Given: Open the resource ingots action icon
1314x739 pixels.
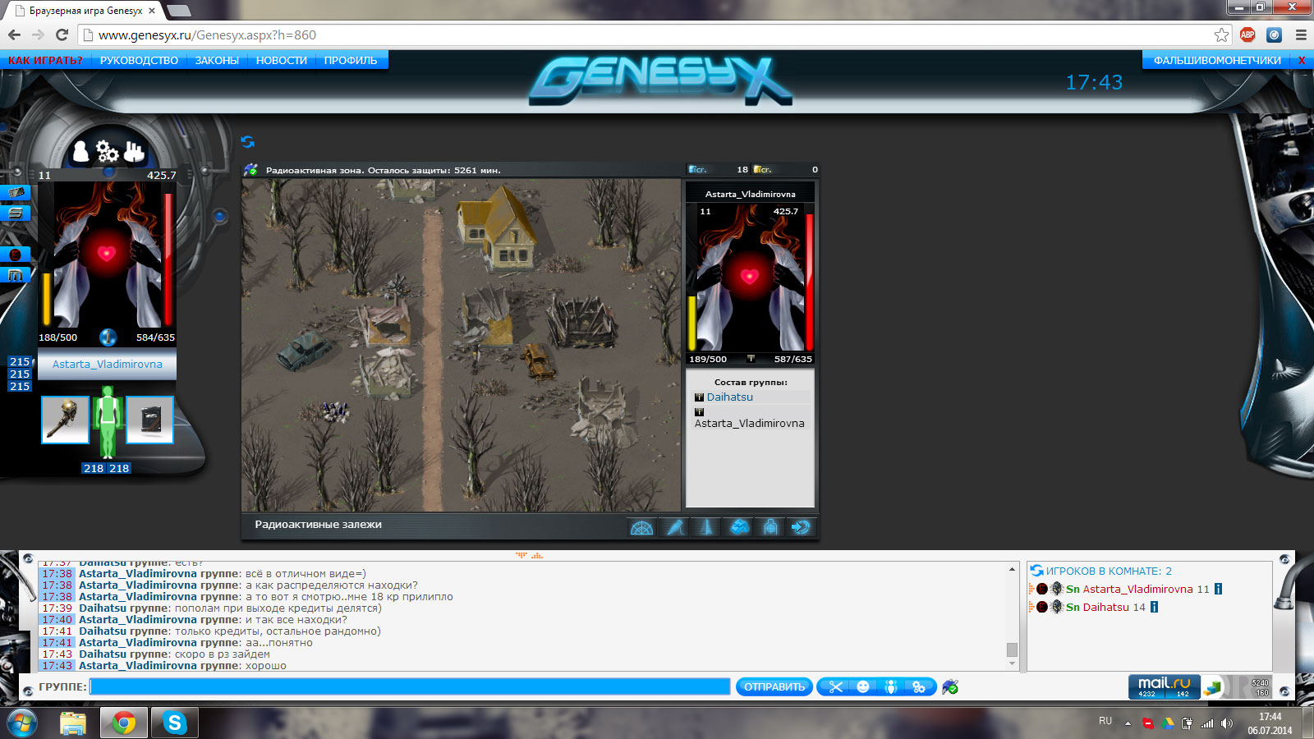Looking at the screenshot, I should coord(739,527).
